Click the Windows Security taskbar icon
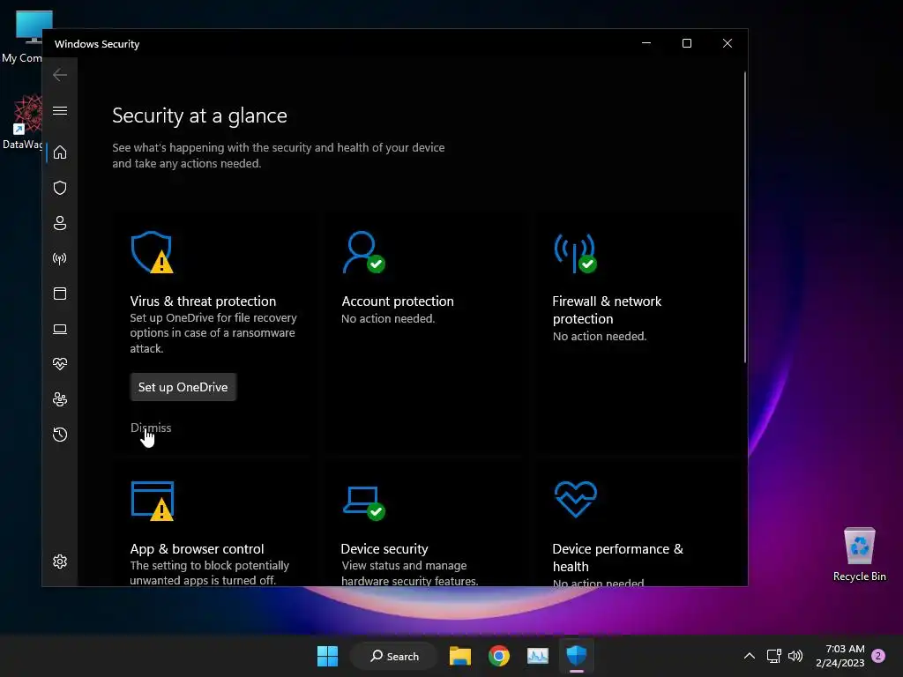This screenshot has width=903, height=677. click(x=577, y=655)
